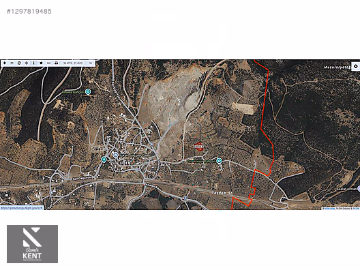
Task: Activate the locate crosshair tool
Action: point(27,63)
